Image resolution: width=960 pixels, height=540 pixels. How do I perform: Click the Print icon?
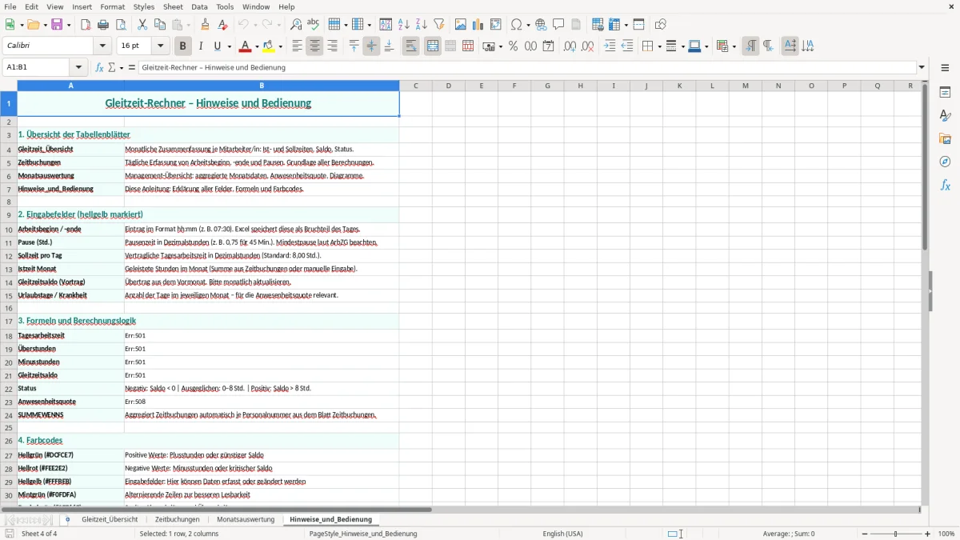(103, 25)
